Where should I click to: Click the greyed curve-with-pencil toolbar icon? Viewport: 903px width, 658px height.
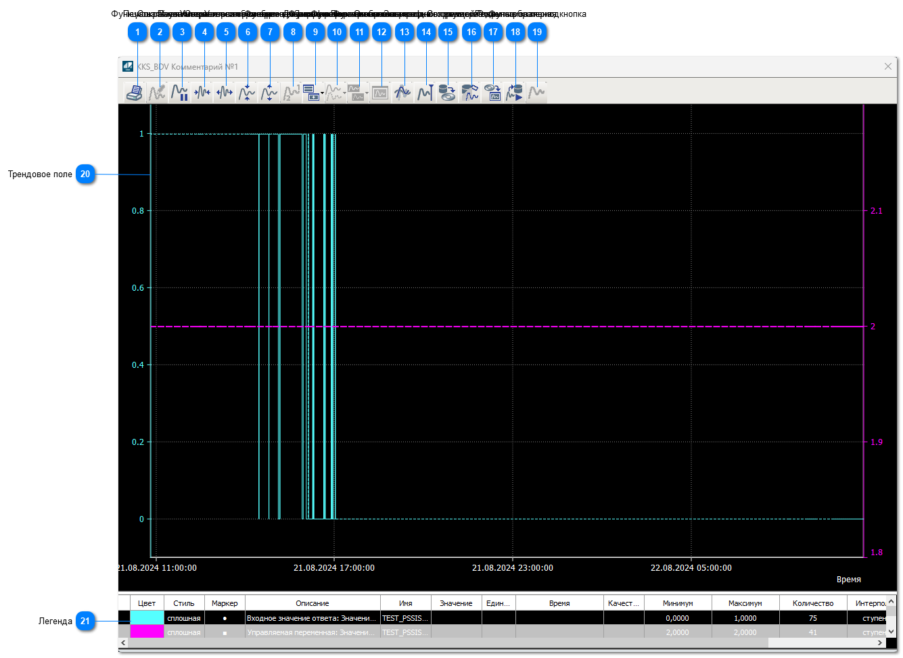pyautogui.click(x=157, y=93)
